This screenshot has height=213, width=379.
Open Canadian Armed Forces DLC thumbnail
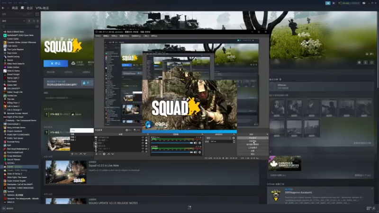coord(285,163)
